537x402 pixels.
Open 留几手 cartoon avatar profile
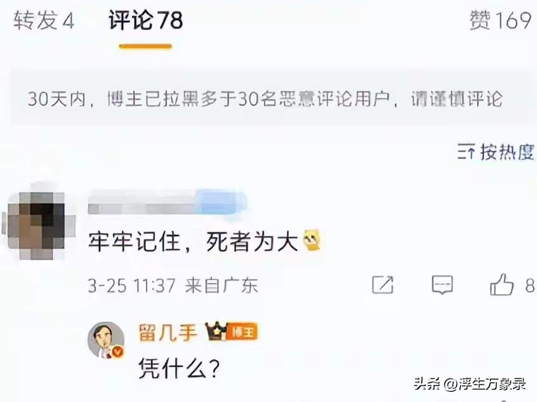106,340
